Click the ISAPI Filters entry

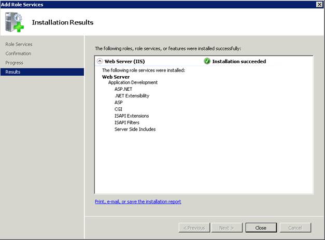click(x=127, y=122)
